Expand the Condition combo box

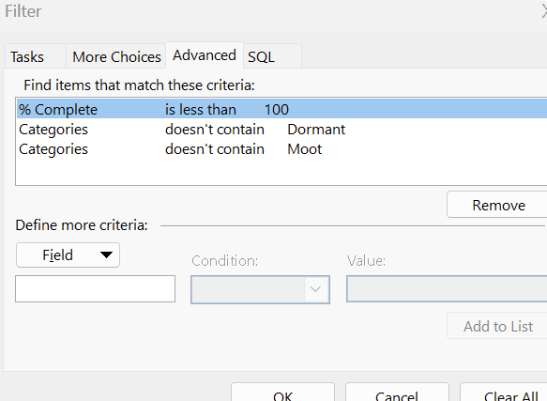[x=260, y=289]
